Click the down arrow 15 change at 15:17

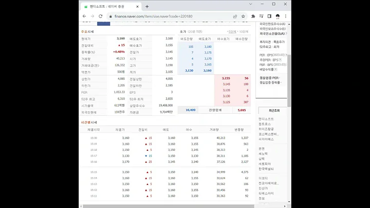[149, 156]
